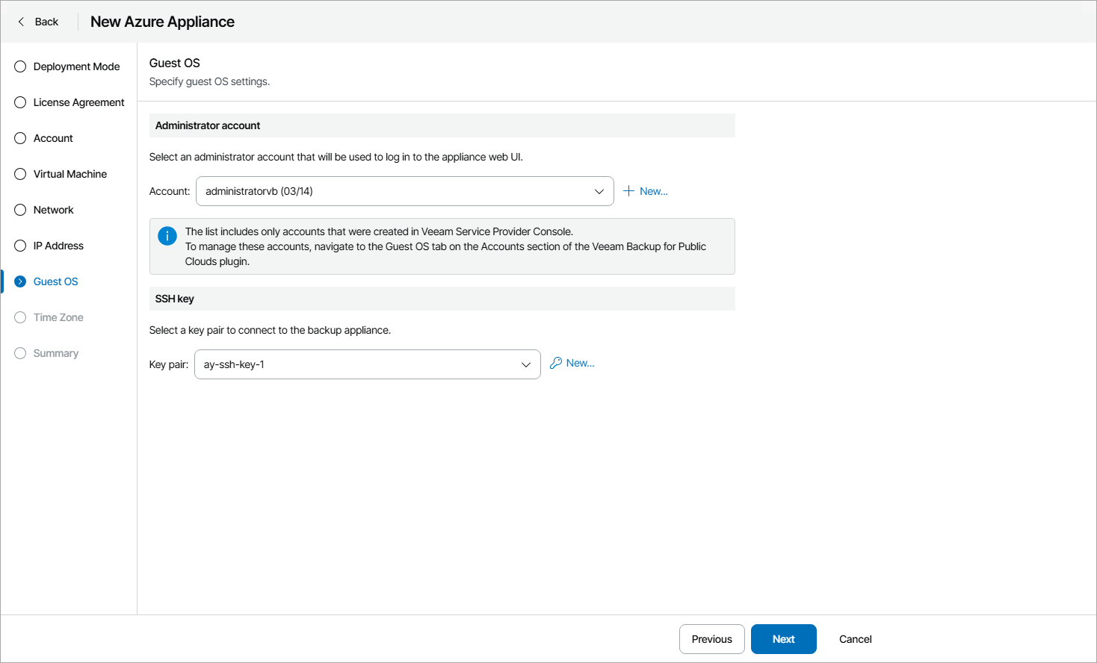Click the blue info icon in notice
The width and height of the screenshot is (1097, 663).
[167, 236]
